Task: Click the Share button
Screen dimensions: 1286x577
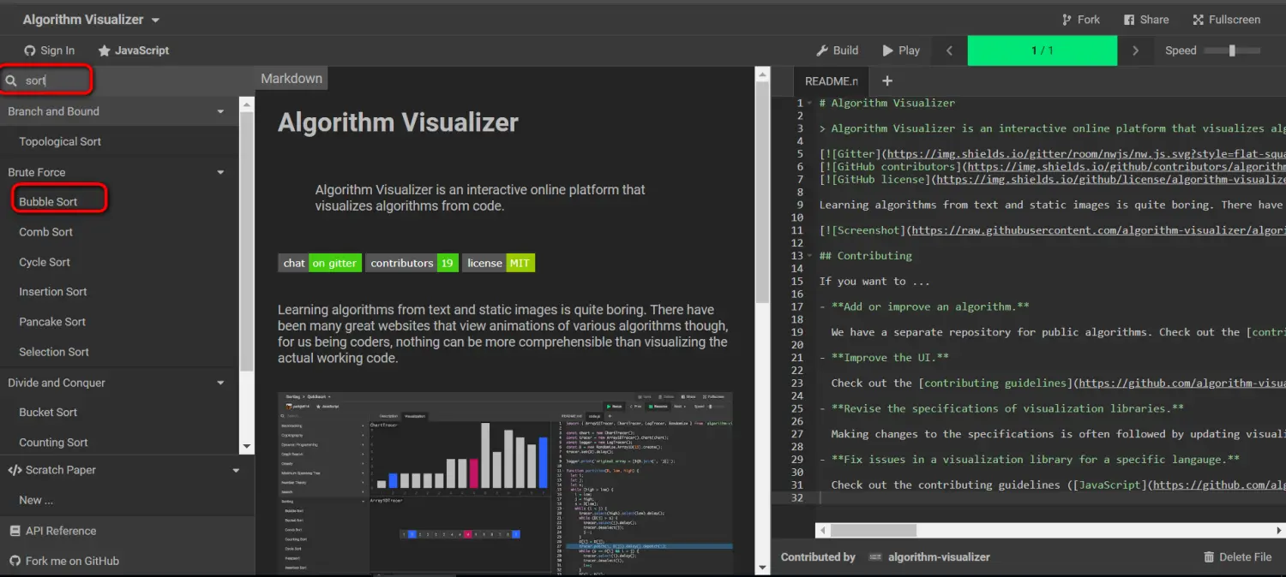Action: tap(1145, 20)
